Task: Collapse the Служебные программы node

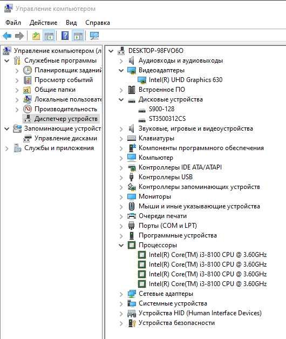Action: [7, 60]
